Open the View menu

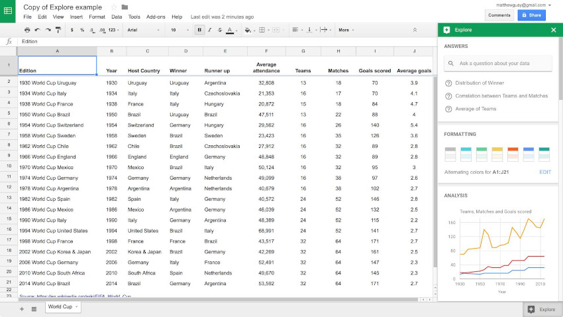click(x=58, y=17)
